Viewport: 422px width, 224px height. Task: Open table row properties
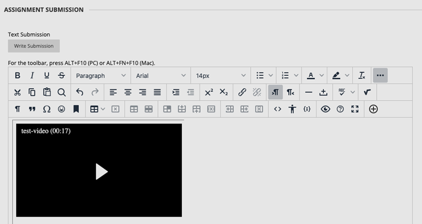pyautogui.click(x=148, y=109)
